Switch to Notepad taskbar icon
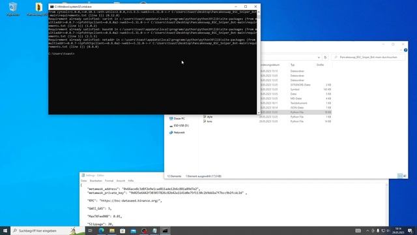Image resolution: width=417 pixels, height=235 pixels. coord(154,230)
